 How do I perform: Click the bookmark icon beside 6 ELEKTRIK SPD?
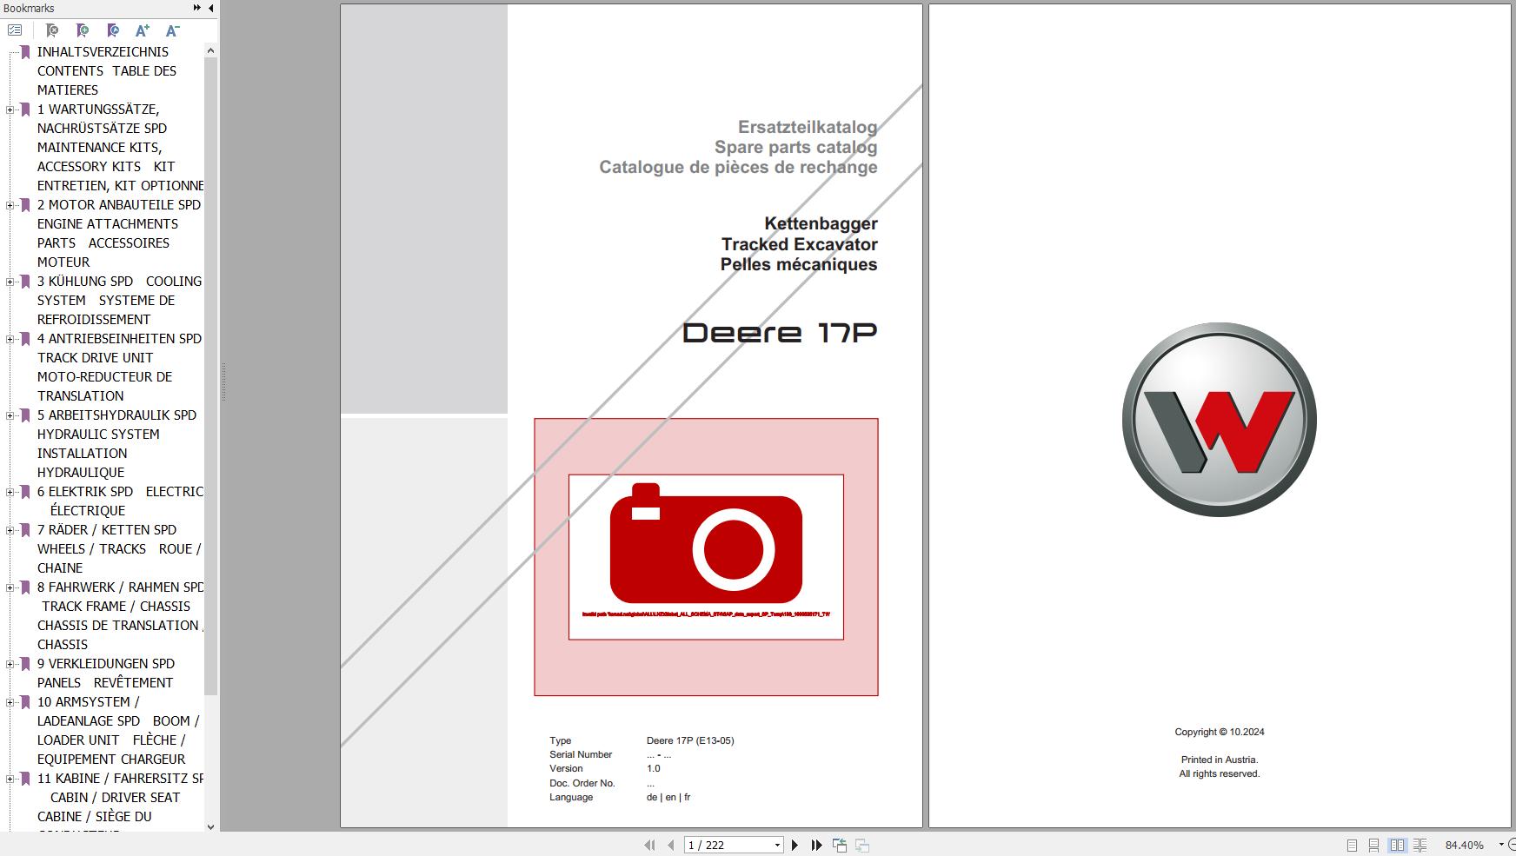coord(25,492)
